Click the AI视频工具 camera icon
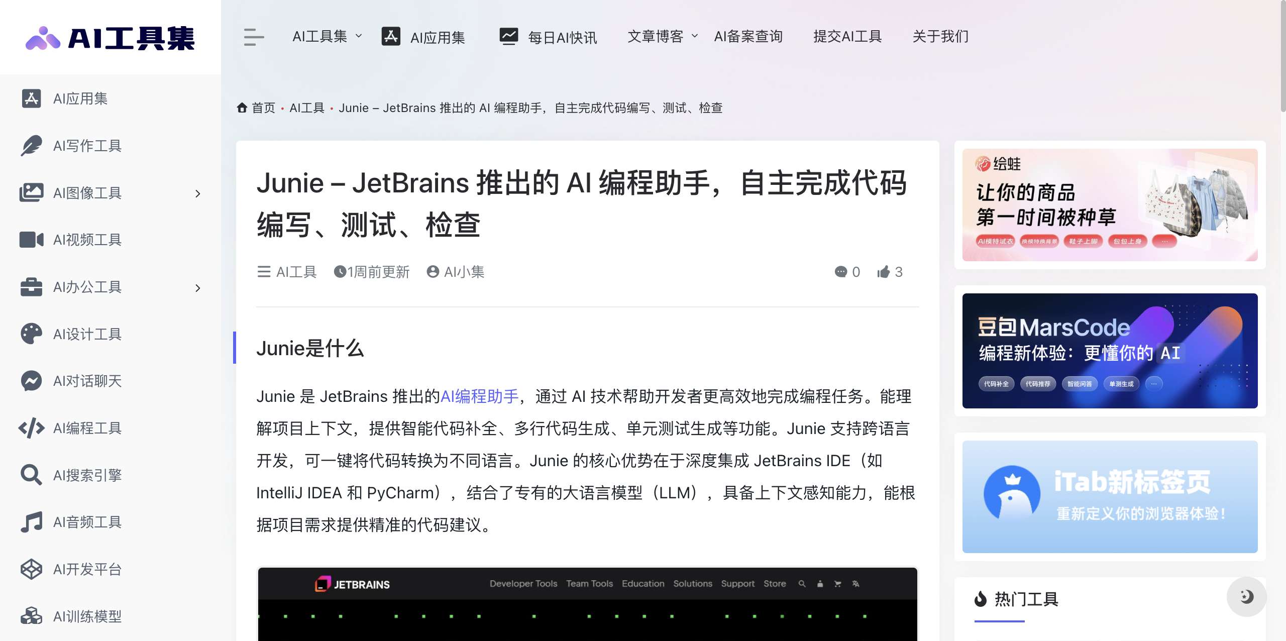Viewport: 1286px width, 641px height. tap(31, 240)
